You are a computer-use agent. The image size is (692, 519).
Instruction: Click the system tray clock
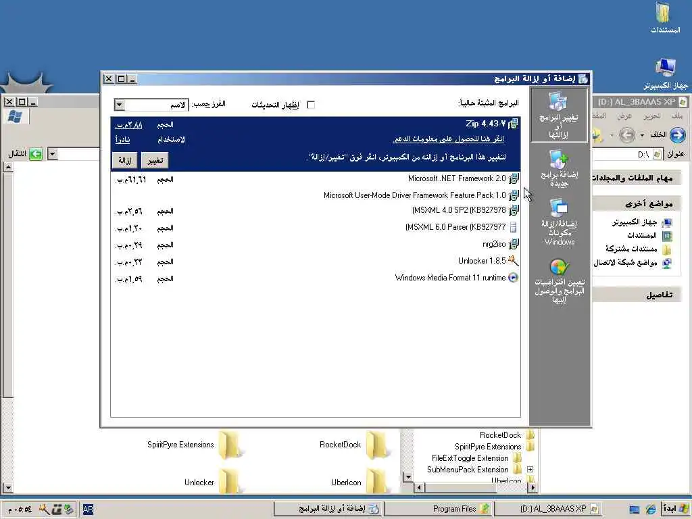coord(20,510)
